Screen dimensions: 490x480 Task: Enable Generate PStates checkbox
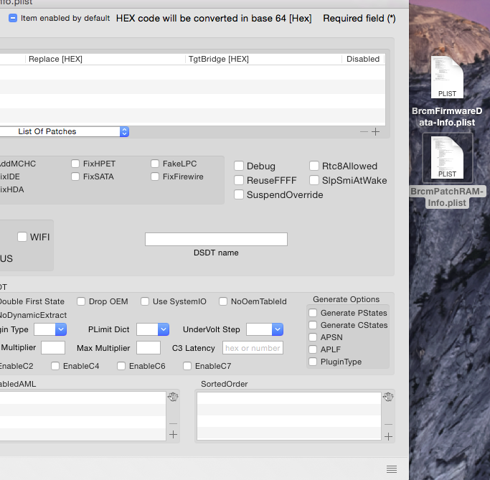pyautogui.click(x=313, y=313)
